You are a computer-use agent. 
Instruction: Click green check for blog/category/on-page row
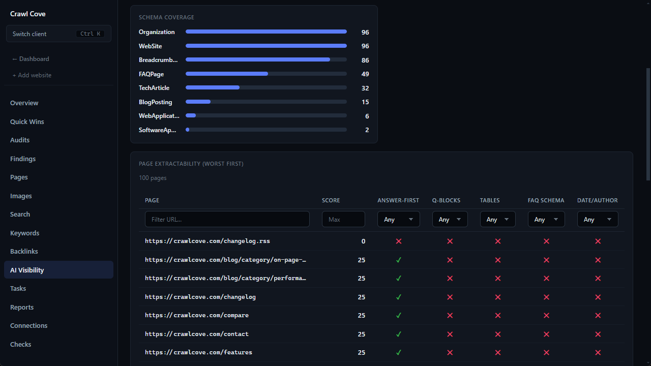click(399, 260)
